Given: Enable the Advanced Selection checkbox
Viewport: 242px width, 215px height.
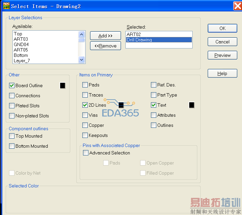Looking at the screenshot, I should click(86, 153).
